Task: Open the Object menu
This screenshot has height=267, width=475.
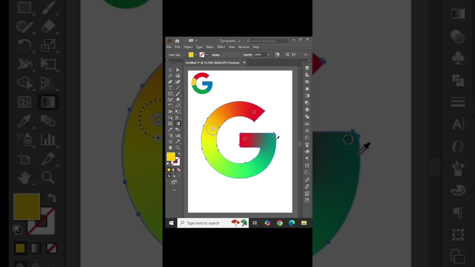Action: click(188, 47)
